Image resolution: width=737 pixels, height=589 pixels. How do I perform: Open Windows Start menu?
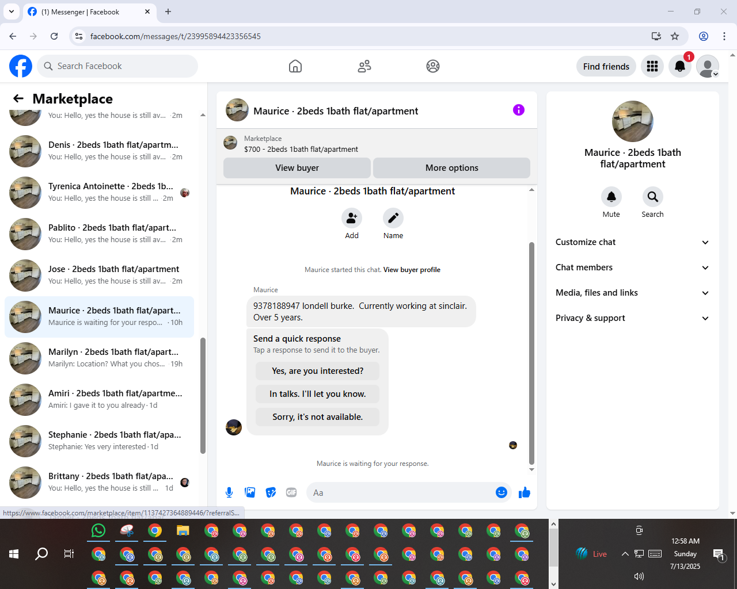pyautogui.click(x=14, y=554)
